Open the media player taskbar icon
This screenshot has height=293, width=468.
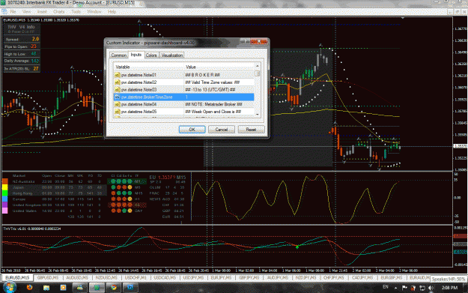tap(63, 288)
